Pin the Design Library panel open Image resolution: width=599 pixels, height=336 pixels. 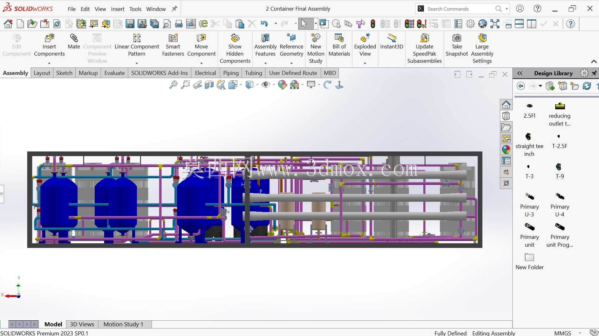[594, 73]
